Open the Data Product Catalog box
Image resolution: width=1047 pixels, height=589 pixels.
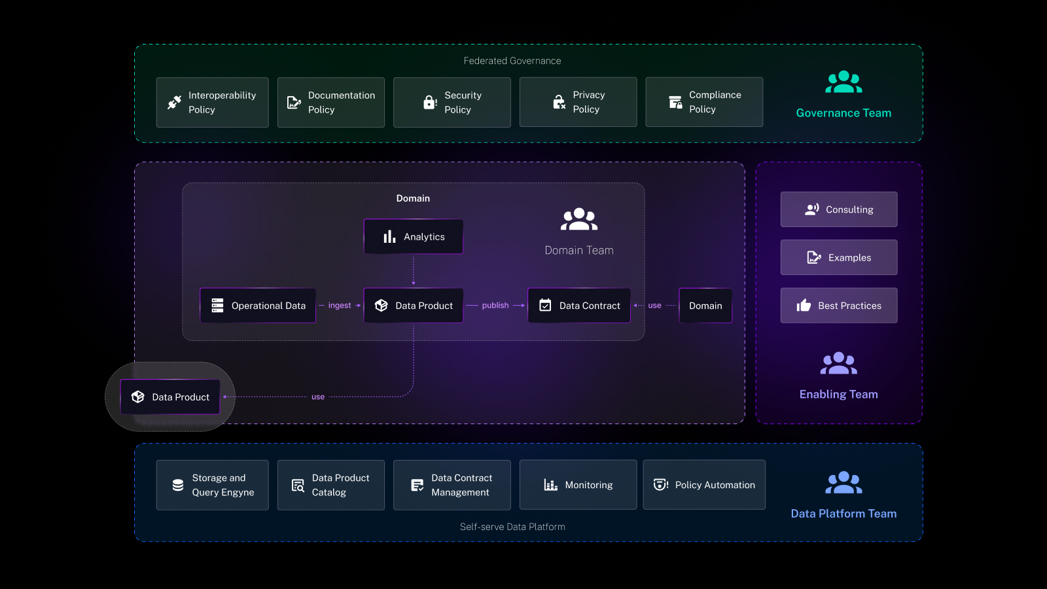[330, 485]
